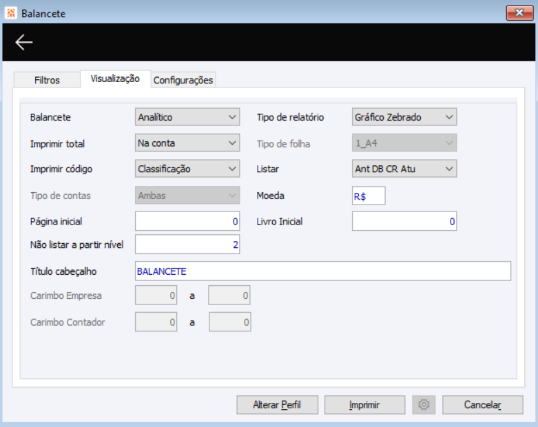This screenshot has height=427, width=538.
Task: Click the second Carimbo Contador field
Action: pos(230,322)
